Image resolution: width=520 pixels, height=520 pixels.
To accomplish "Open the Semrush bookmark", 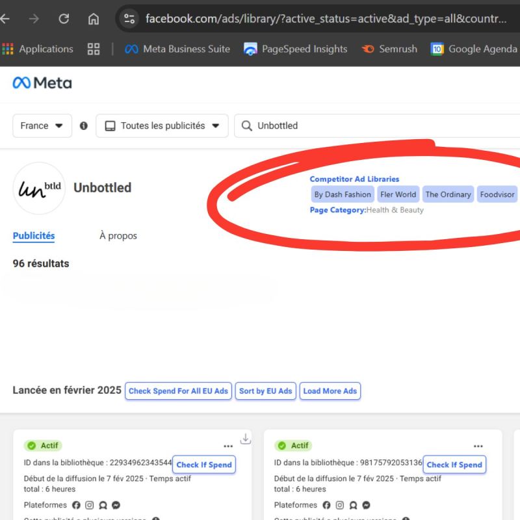I will click(x=389, y=49).
